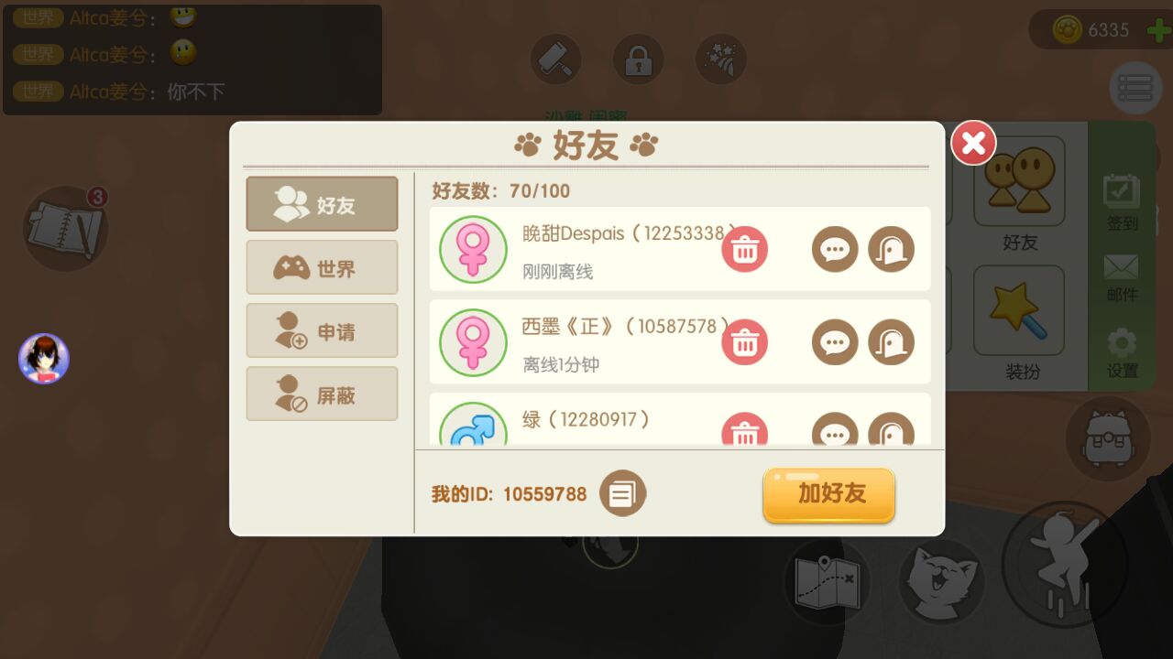Message 西墨《正》 via chat bubble icon
The width and height of the screenshot is (1173, 659).
(835, 342)
